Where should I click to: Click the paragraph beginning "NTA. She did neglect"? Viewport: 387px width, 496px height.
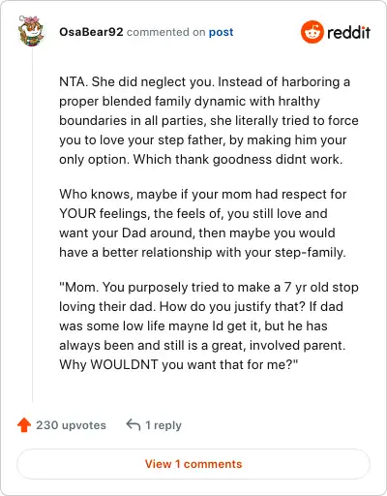coord(209,120)
